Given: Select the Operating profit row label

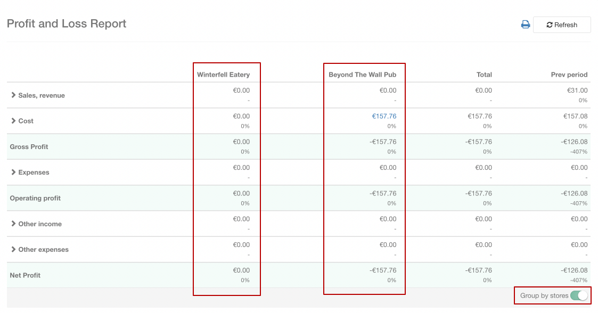Looking at the screenshot, I should (35, 198).
